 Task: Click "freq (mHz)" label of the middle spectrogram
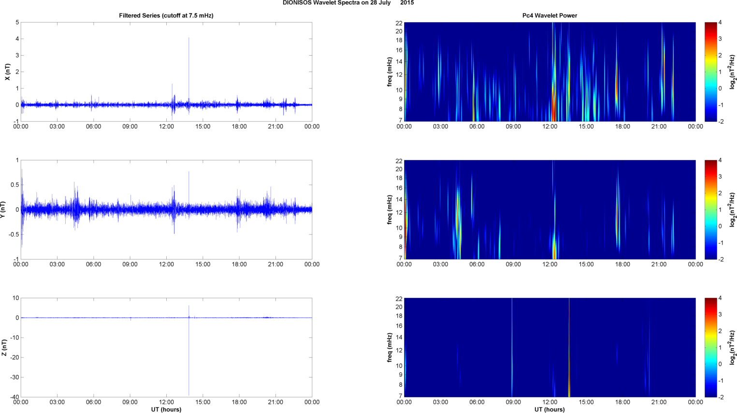pyautogui.click(x=390, y=209)
